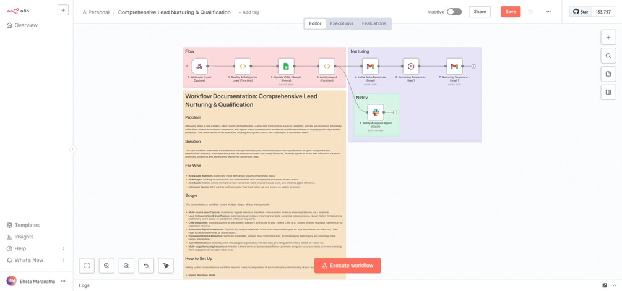
Task: Open the add node panel plus button
Action: pos(608,38)
